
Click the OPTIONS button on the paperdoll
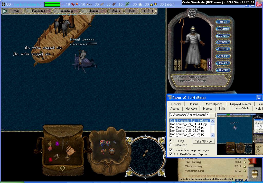pyautogui.click(x=223, y=29)
